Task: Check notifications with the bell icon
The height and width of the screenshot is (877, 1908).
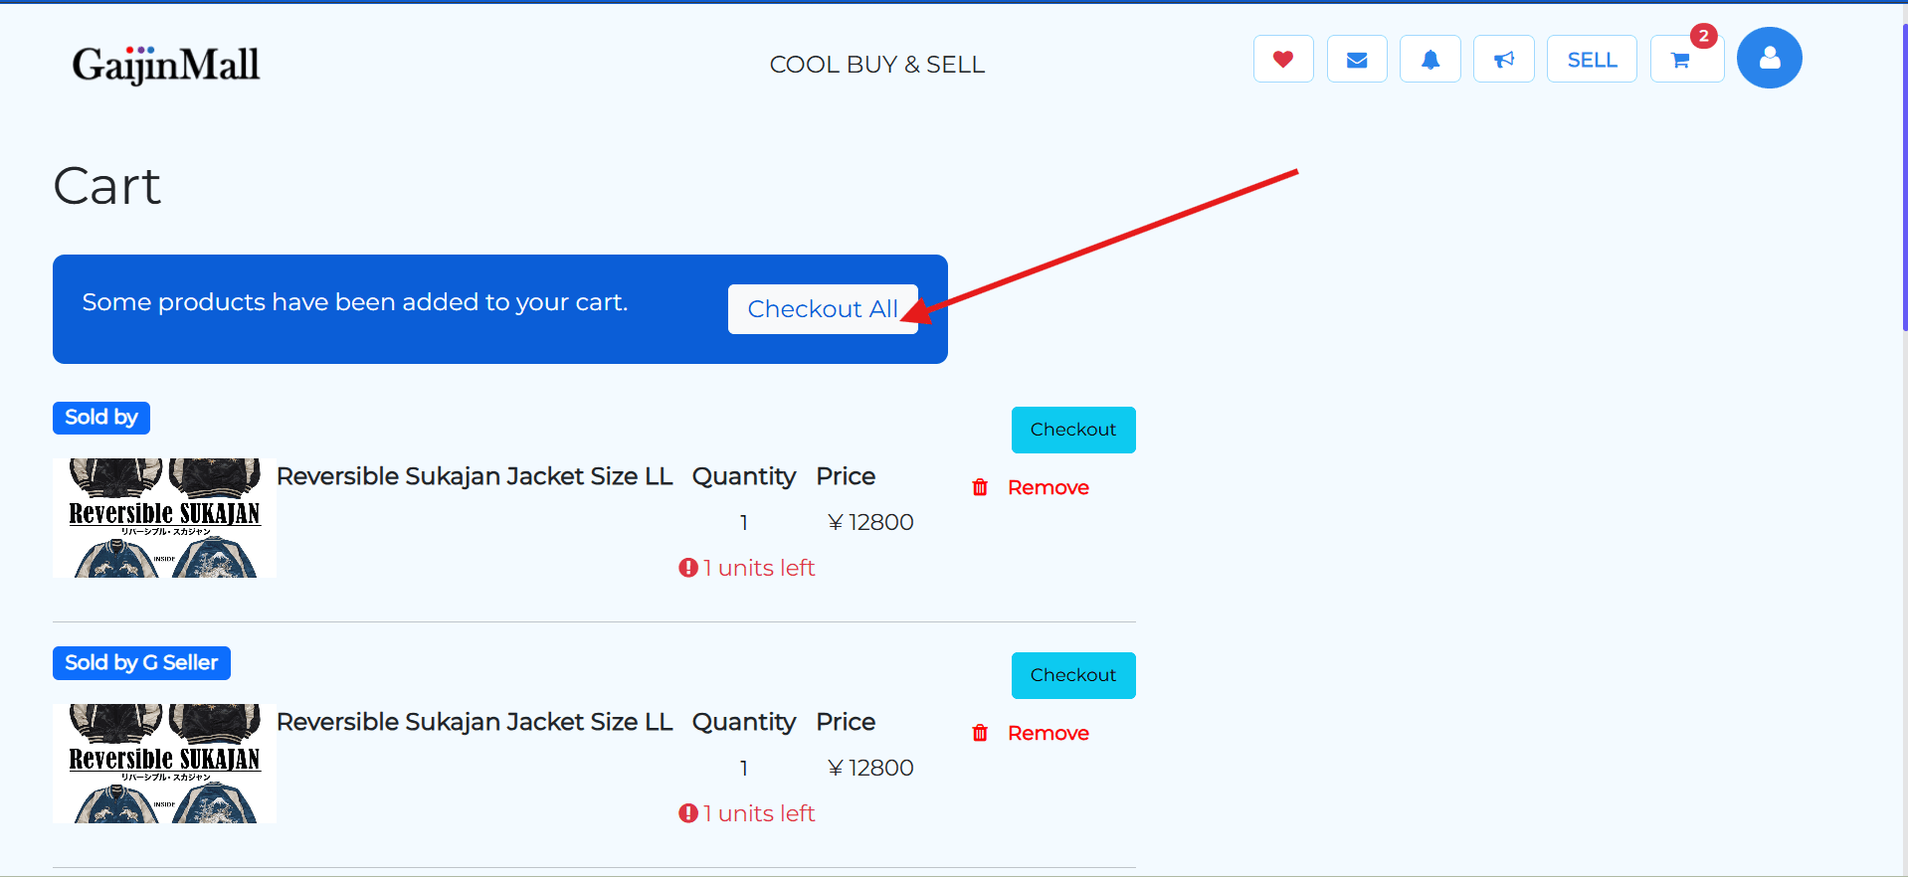Action: point(1430,59)
